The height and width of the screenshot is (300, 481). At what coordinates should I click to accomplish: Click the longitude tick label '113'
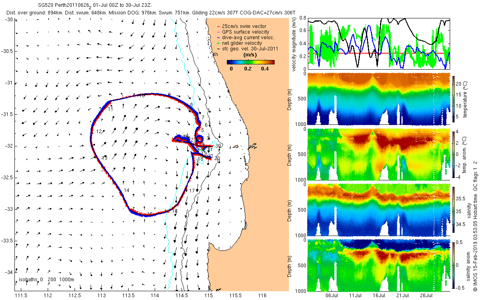tap(101, 295)
